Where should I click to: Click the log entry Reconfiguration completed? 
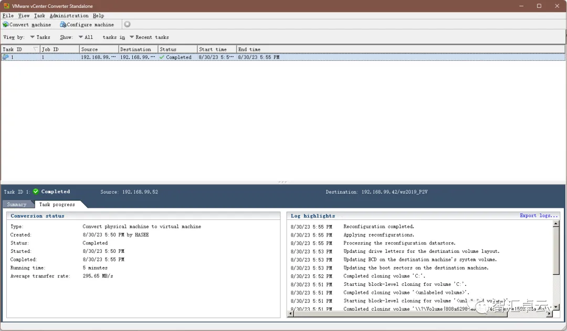coord(379,227)
